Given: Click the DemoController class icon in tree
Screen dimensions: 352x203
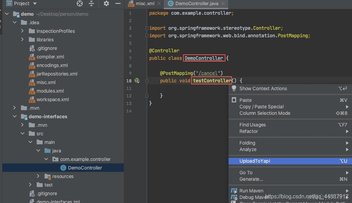Looking at the screenshot, I should click(x=63, y=168).
